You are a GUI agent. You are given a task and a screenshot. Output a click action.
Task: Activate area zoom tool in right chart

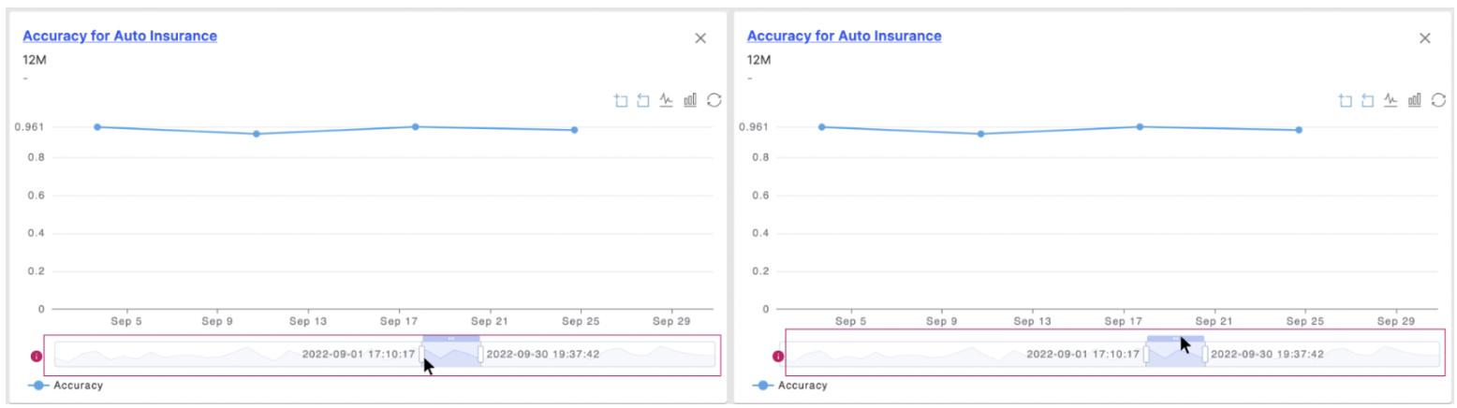click(1345, 100)
